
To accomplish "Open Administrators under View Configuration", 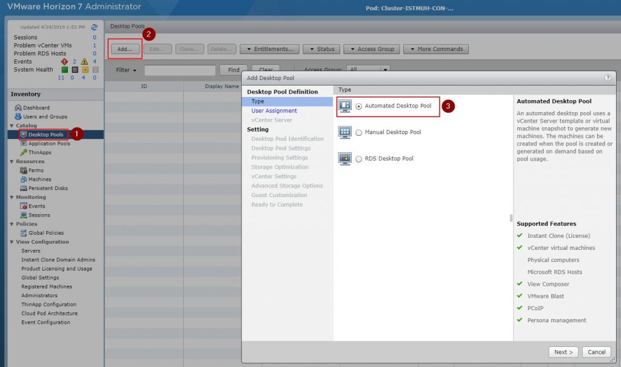I will click(x=39, y=295).
